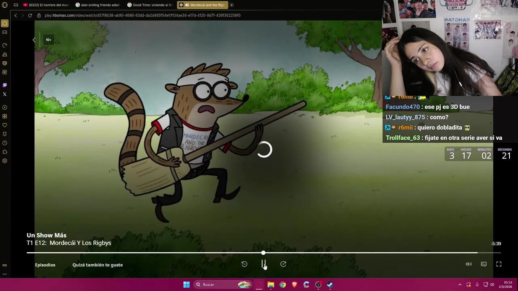Viewport: 518px width, 291px height.
Task: Click Trollface_63 chat username
Action: (403, 138)
